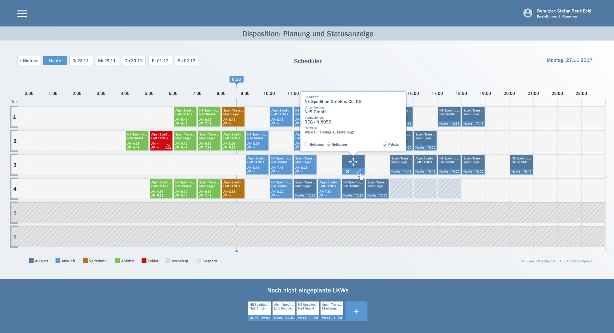614x333 pixels.
Task: Click the X delete icon on selected block
Action: pos(348,172)
